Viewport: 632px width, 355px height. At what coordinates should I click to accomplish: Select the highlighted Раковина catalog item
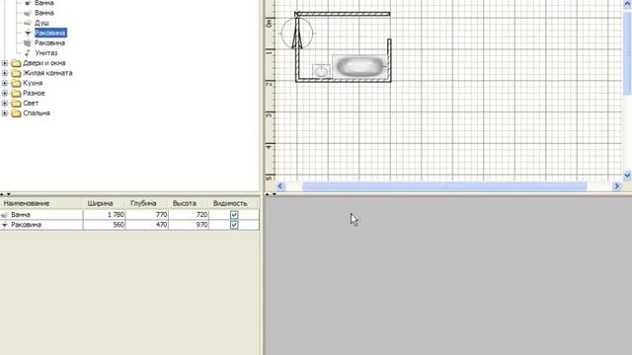coord(50,33)
